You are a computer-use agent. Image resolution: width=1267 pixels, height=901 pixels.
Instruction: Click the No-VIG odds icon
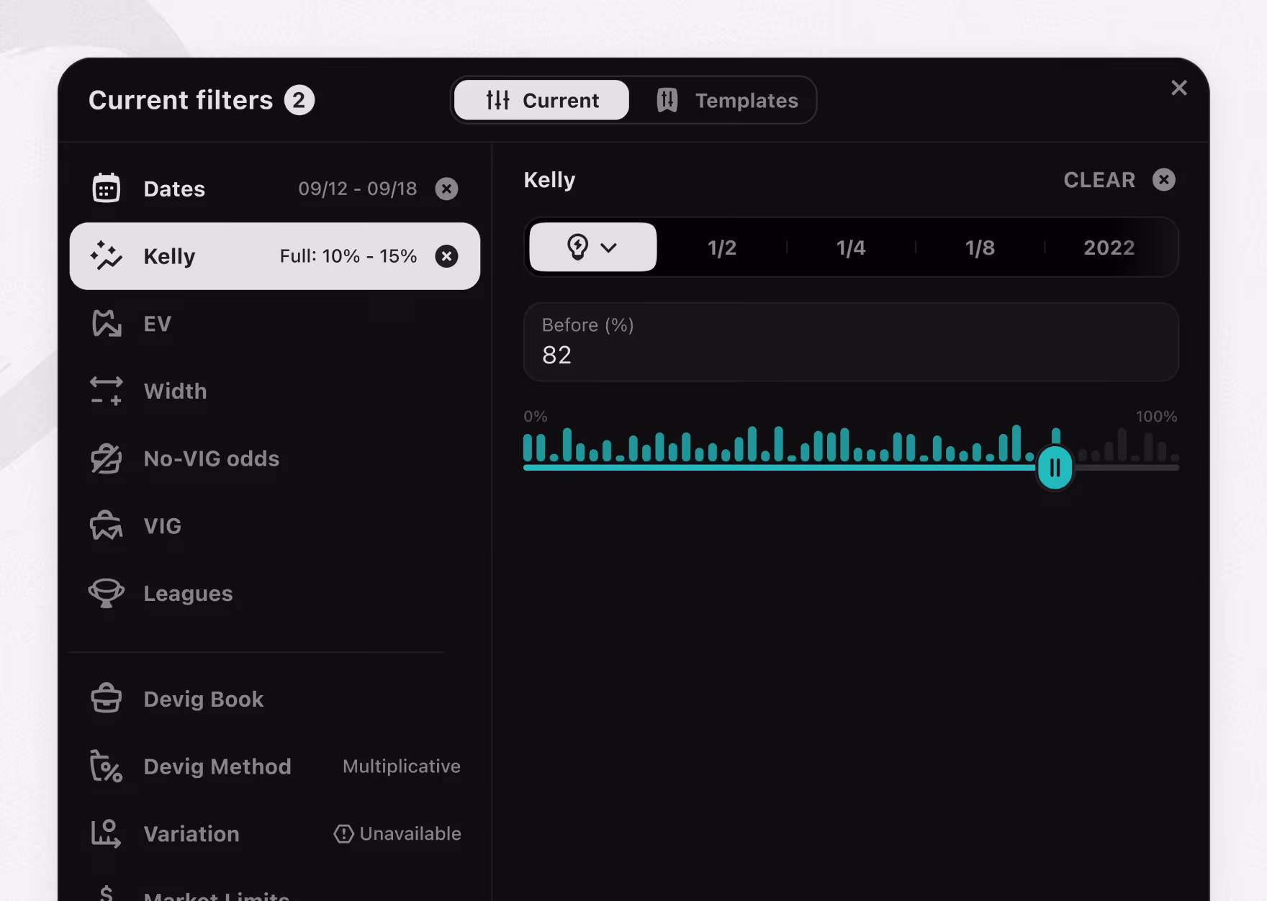[x=106, y=458]
